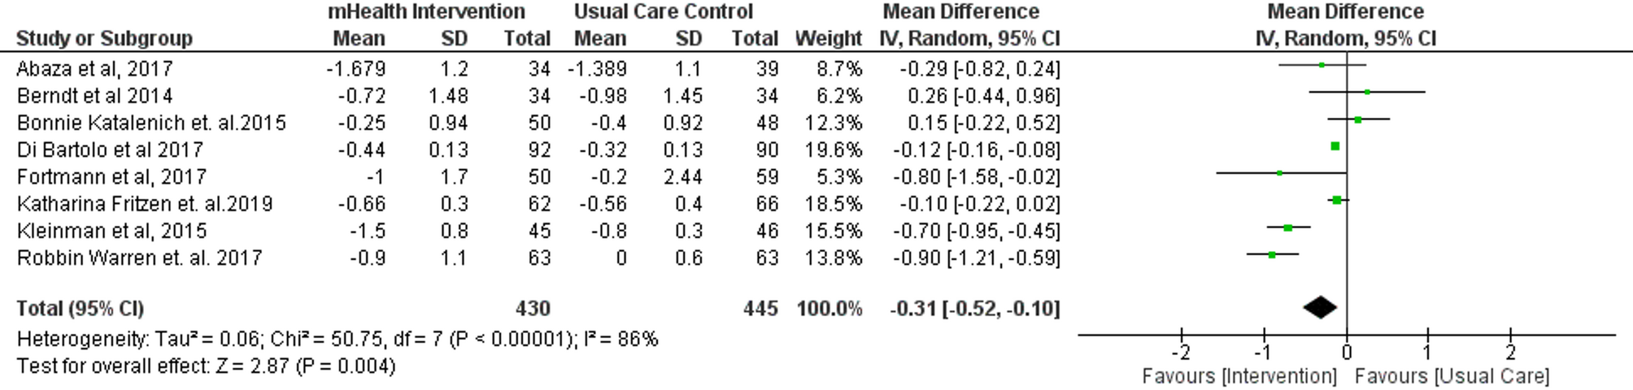
Task: Click the Test for overall effect line
Action: (x=206, y=366)
